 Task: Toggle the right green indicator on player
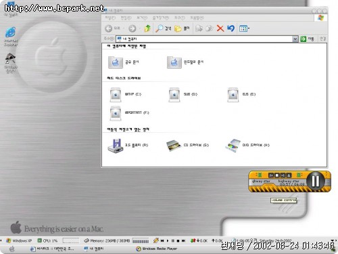pos(299,175)
